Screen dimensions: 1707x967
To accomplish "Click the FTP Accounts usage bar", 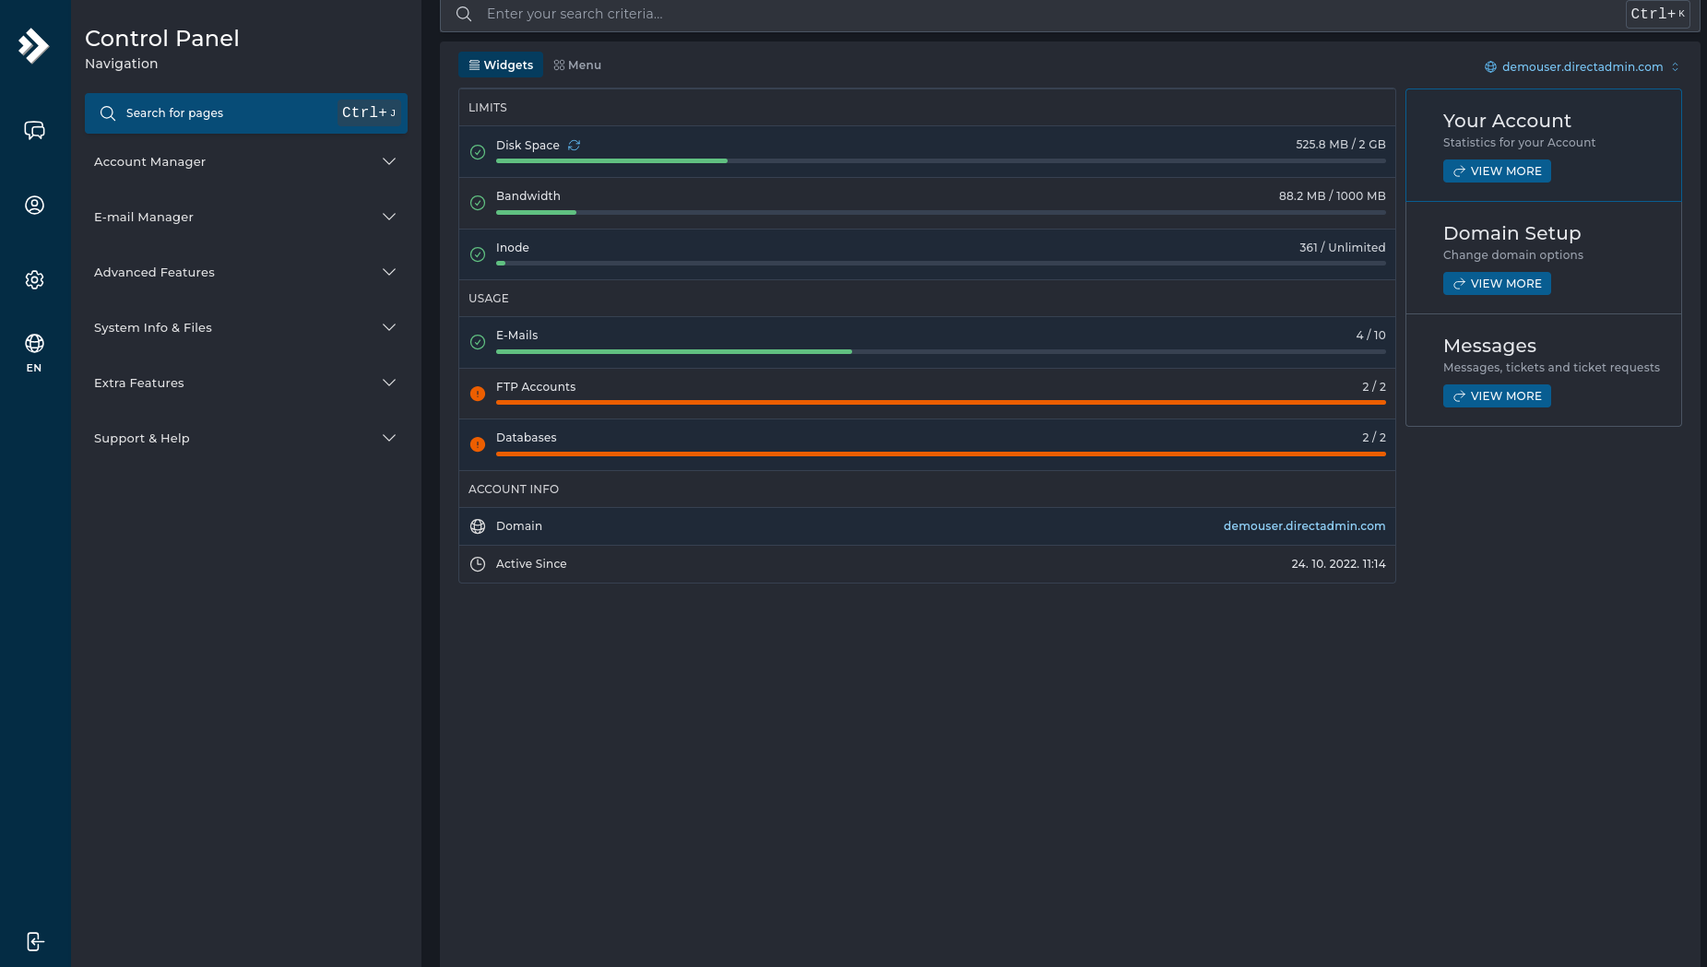I will [x=941, y=403].
